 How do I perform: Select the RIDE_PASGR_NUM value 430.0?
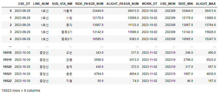click(99, 67)
